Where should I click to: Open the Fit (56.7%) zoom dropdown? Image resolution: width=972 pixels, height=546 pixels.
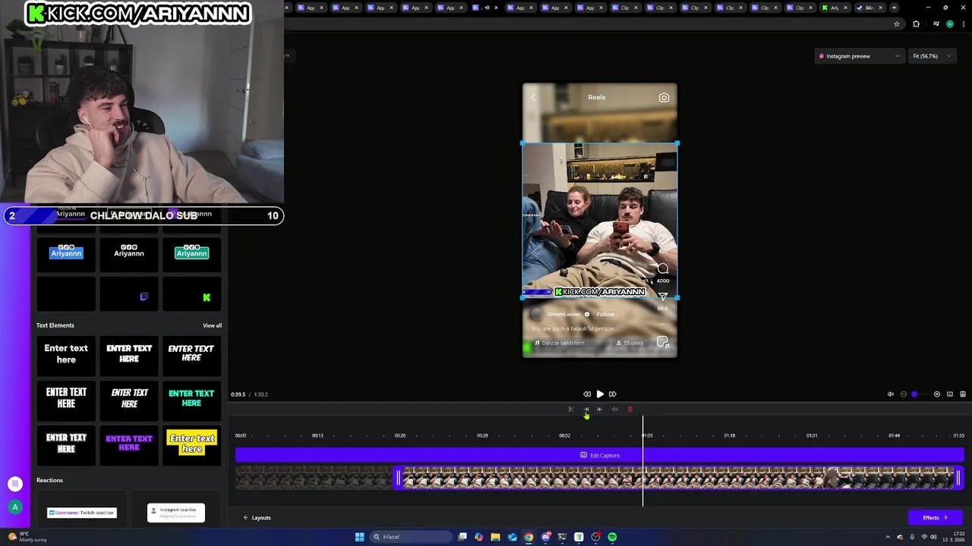932,56
